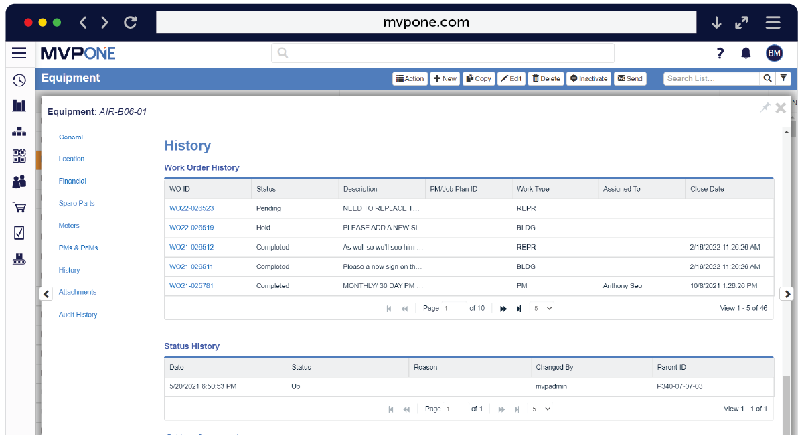Open the people icon in the sidebar
The height and width of the screenshot is (440, 804).
[x=19, y=181]
